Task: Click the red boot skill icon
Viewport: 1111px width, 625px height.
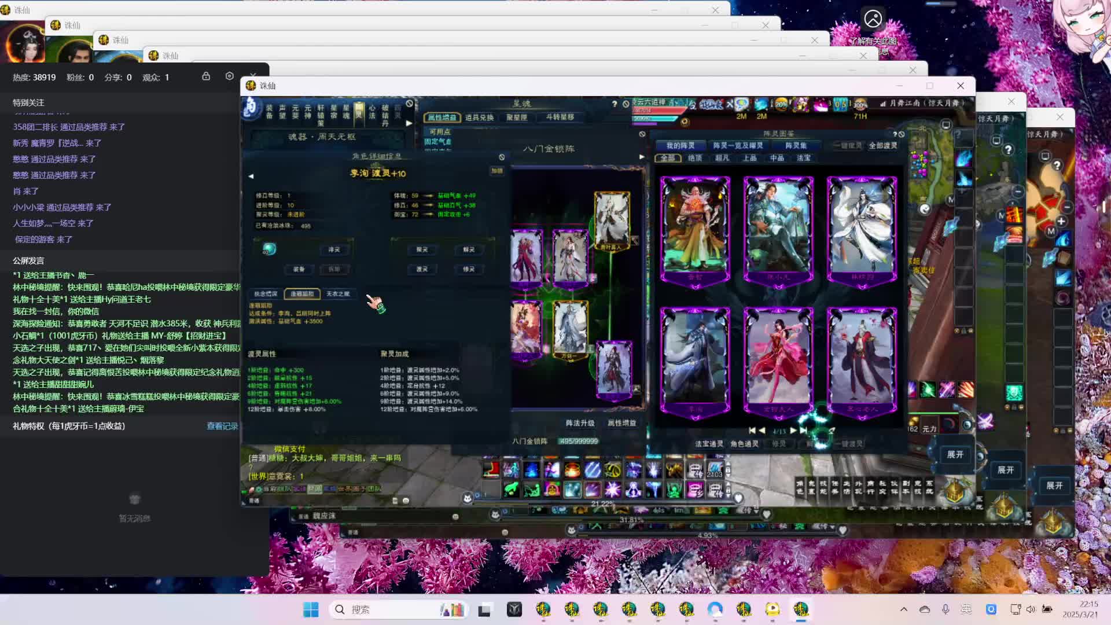Action: 491,469
